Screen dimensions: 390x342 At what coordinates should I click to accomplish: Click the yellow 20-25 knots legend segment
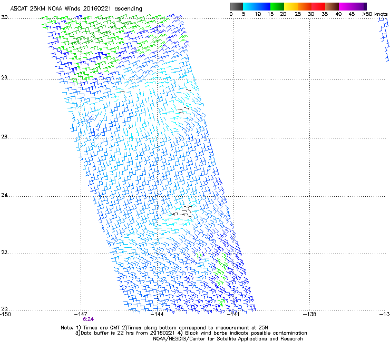[x=291, y=6]
